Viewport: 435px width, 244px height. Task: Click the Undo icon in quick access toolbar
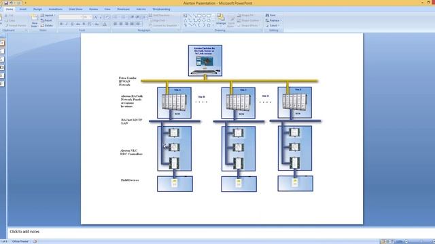(11, 3)
